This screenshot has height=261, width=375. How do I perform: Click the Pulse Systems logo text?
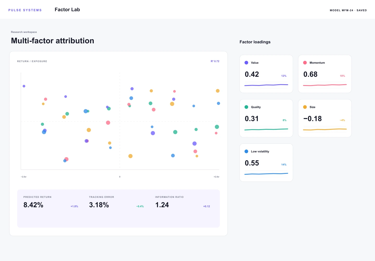(25, 10)
